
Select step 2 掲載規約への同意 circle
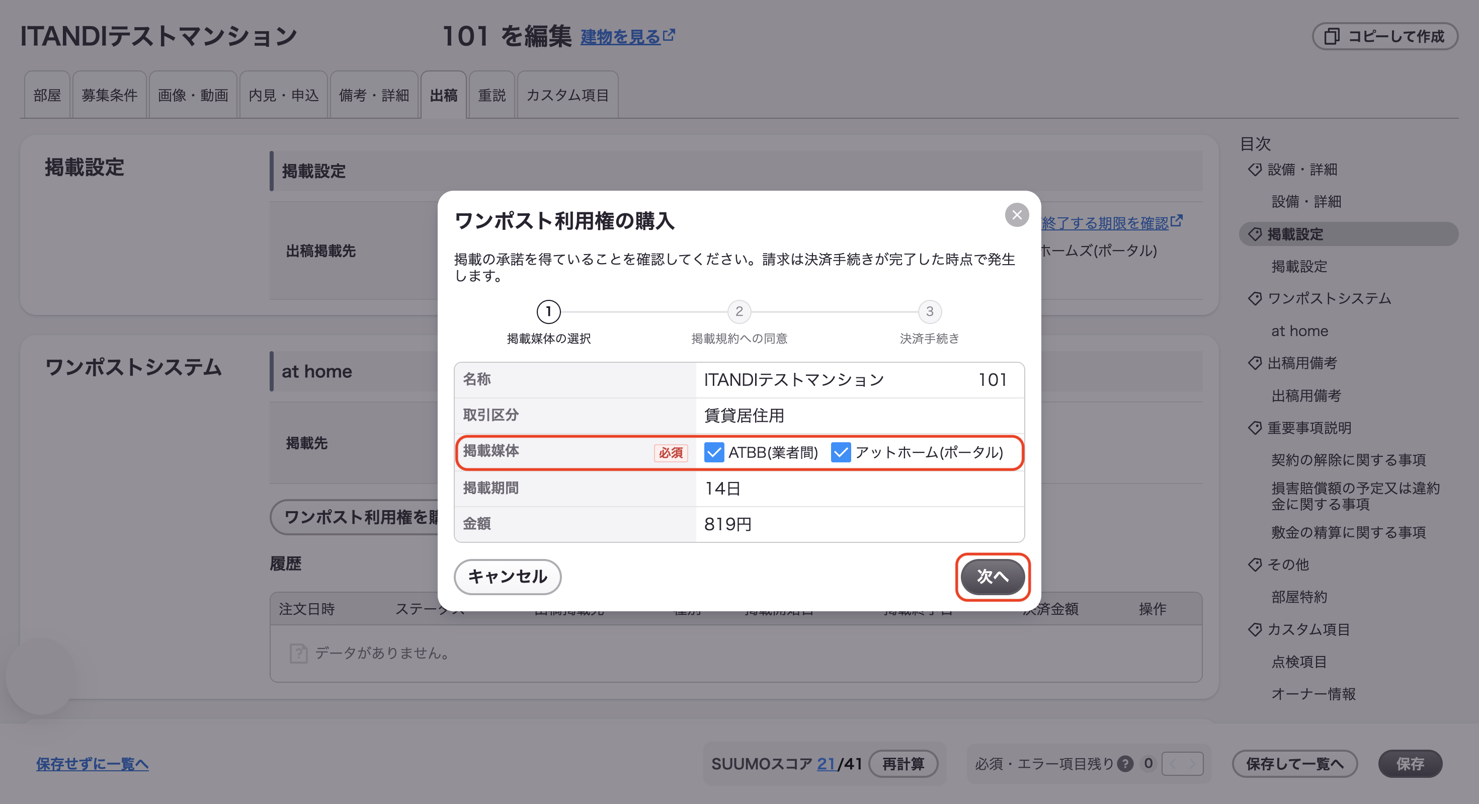click(739, 312)
